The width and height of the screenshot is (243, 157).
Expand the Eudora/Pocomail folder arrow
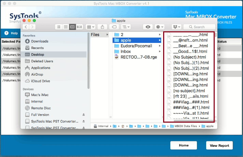click(160, 46)
